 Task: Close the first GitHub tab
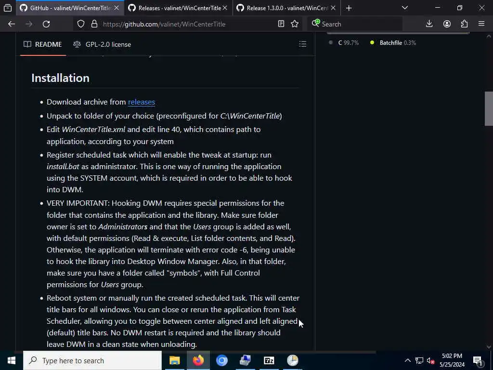(x=117, y=8)
